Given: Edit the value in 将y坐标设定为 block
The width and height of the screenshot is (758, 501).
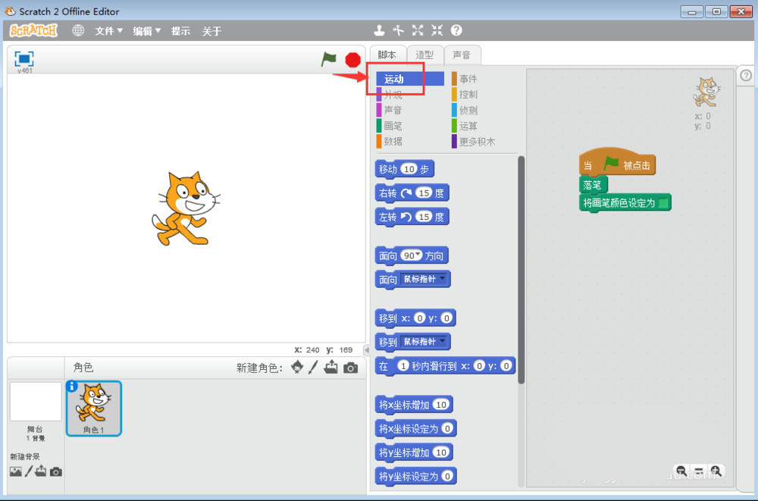Looking at the screenshot, I should coord(448,476).
